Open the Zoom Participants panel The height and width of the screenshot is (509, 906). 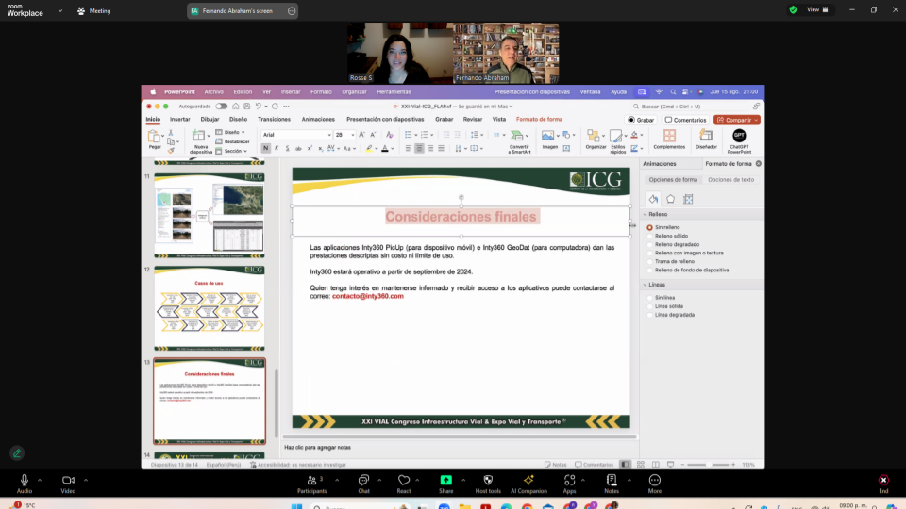point(312,483)
